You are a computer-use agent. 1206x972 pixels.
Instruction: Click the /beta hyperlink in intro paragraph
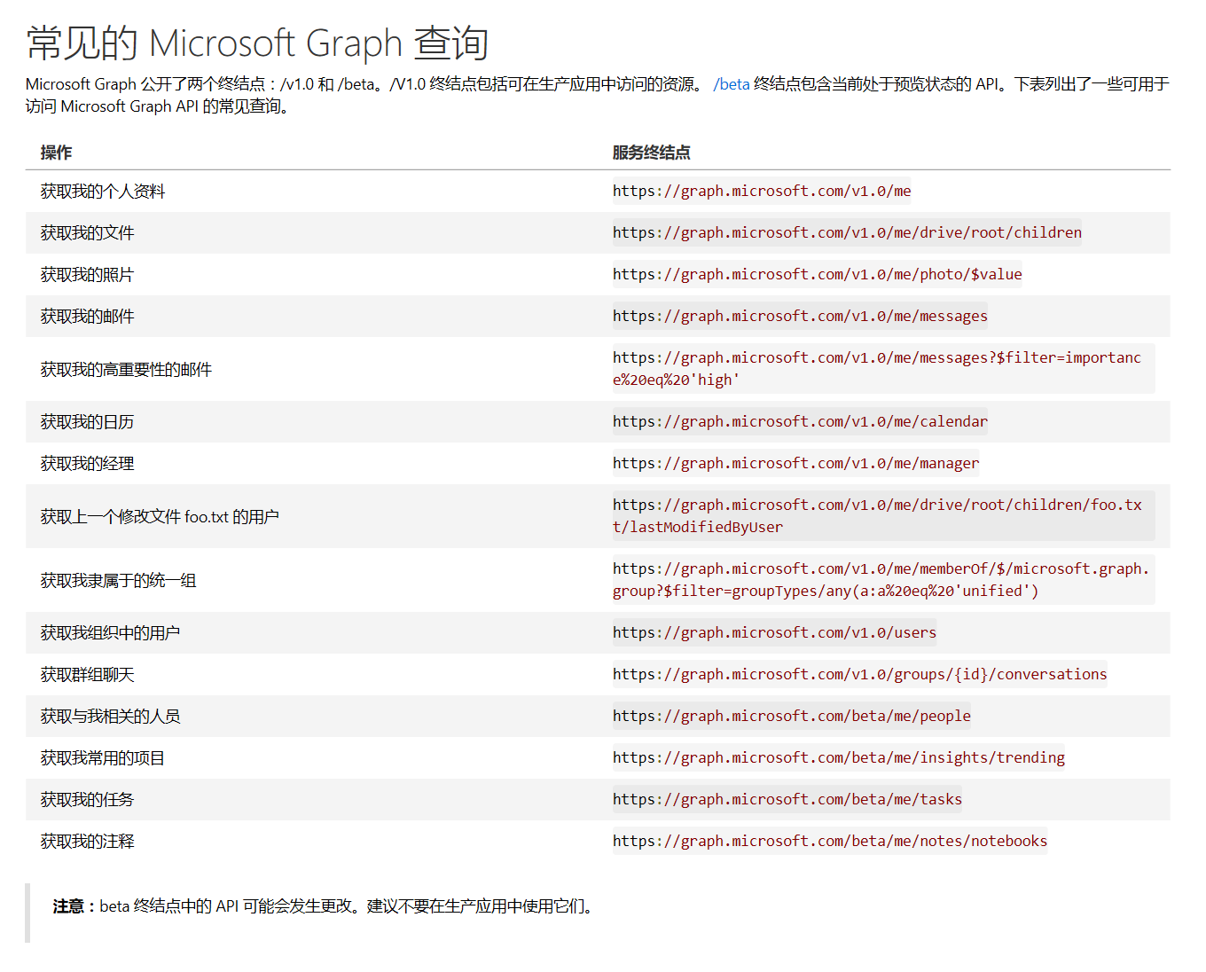tap(731, 84)
